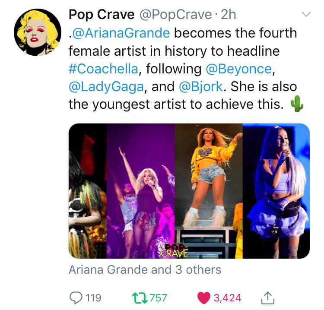
Task: Open the @LadyGaga mention link
Action: pos(106,86)
